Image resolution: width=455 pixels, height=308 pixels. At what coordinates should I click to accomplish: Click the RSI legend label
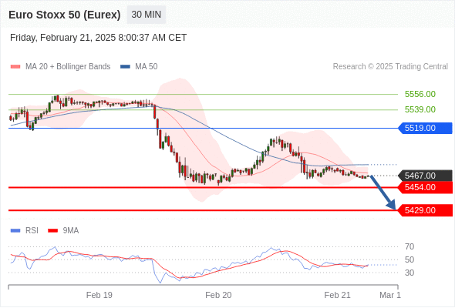(32, 231)
